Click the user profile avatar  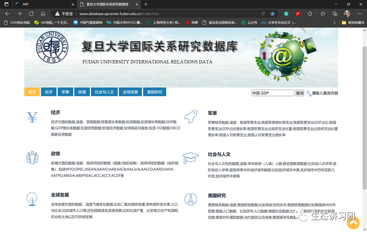pyautogui.click(x=347, y=14)
